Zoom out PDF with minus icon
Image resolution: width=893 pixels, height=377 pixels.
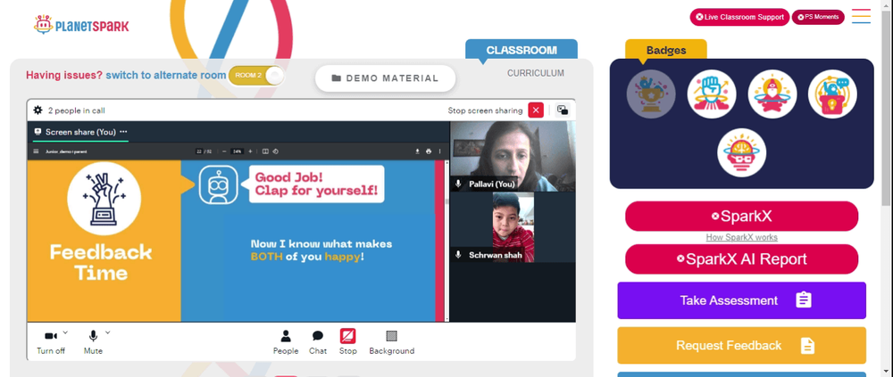point(224,152)
